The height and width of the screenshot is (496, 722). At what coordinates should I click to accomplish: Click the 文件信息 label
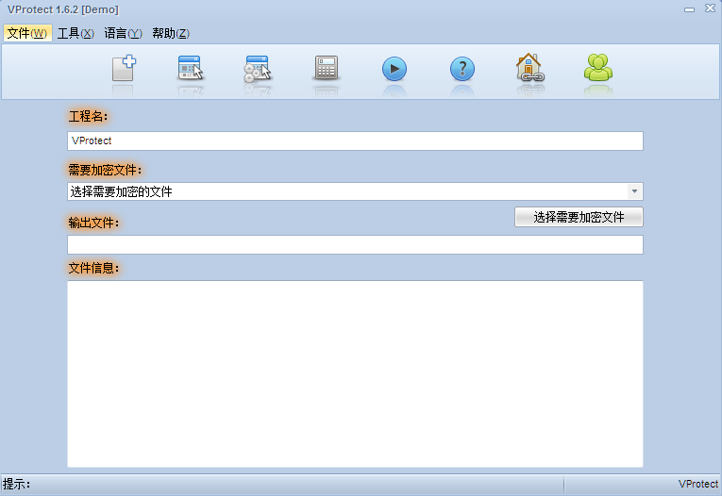(93, 268)
